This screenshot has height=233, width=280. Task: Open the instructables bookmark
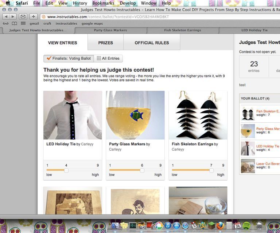tap(66, 24)
